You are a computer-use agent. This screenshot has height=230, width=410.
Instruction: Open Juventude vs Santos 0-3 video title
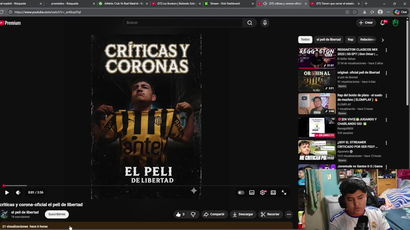pos(360,166)
